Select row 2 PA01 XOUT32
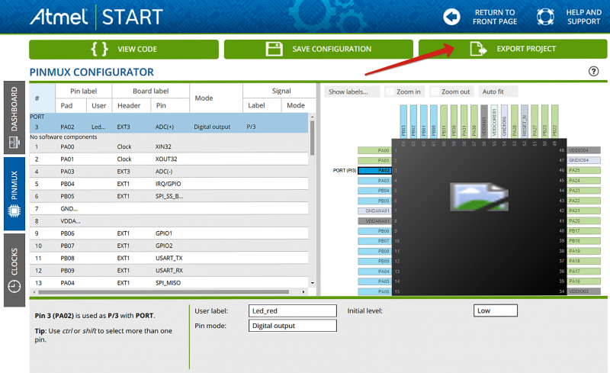 coord(169,159)
